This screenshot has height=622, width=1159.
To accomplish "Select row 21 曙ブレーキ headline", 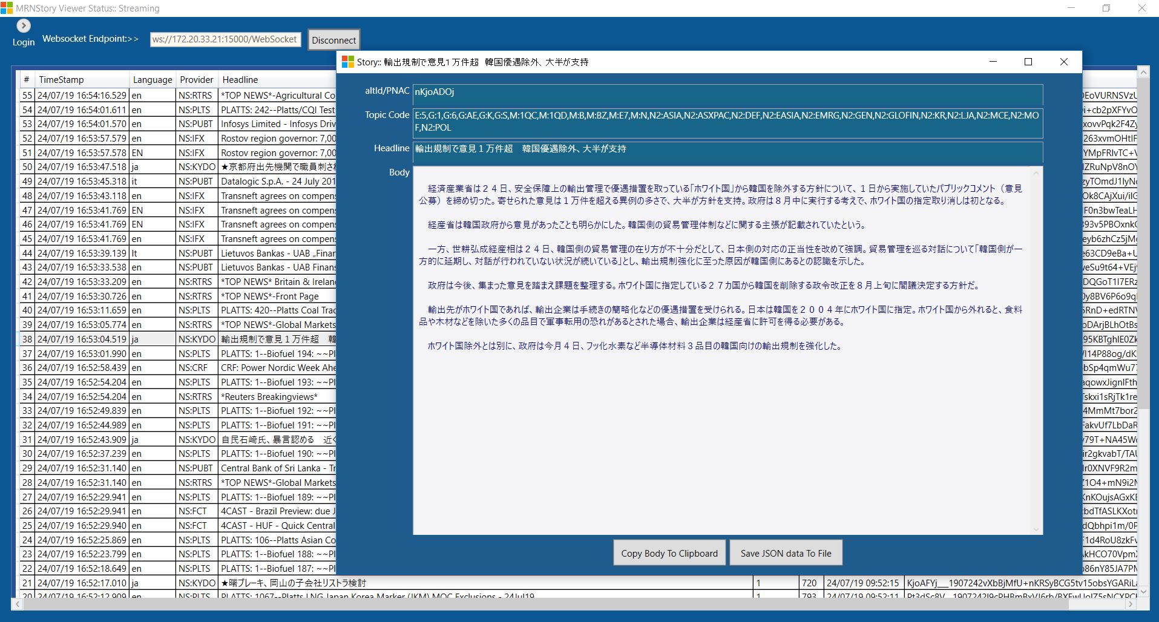I will [x=485, y=583].
